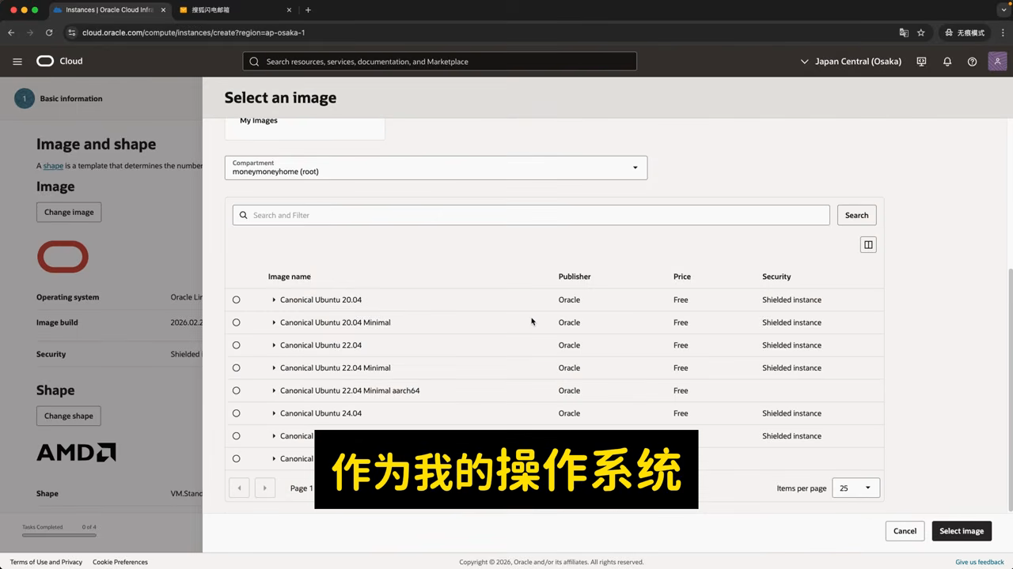1013x569 pixels.
Task: Open the user profile avatar menu
Action: click(x=997, y=62)
